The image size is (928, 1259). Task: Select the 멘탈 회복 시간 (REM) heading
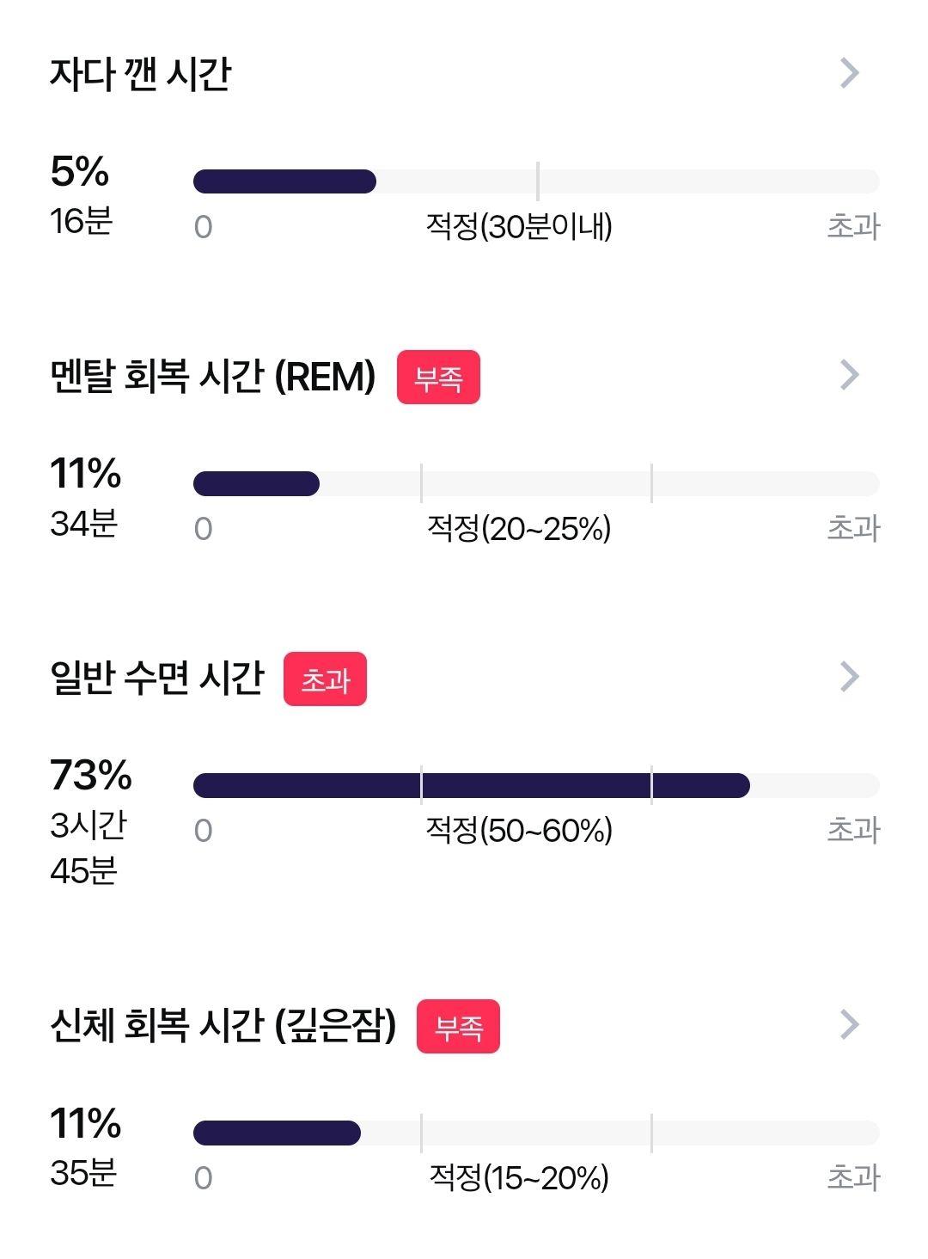tap(213, 377)
